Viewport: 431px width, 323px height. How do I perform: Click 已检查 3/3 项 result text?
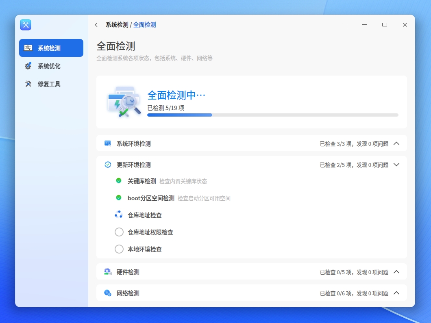click(354, 144)
